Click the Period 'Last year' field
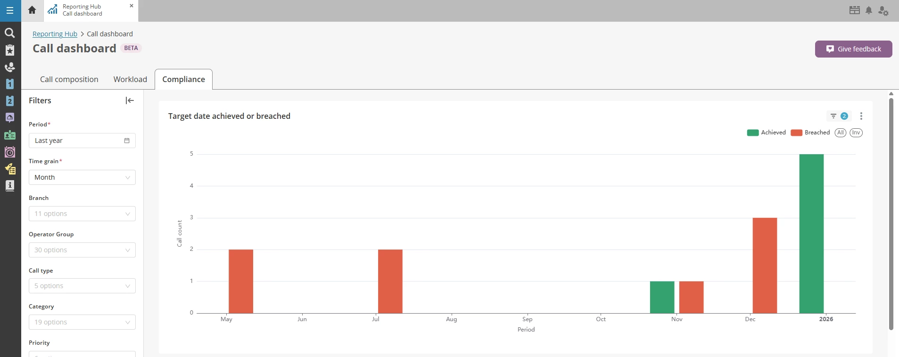Screen dimensions: 899x357 [x=82, y=141]
